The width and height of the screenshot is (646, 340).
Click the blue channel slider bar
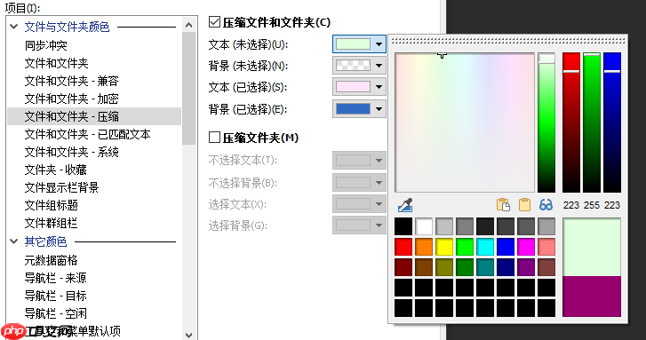click(x=612, y=123)
